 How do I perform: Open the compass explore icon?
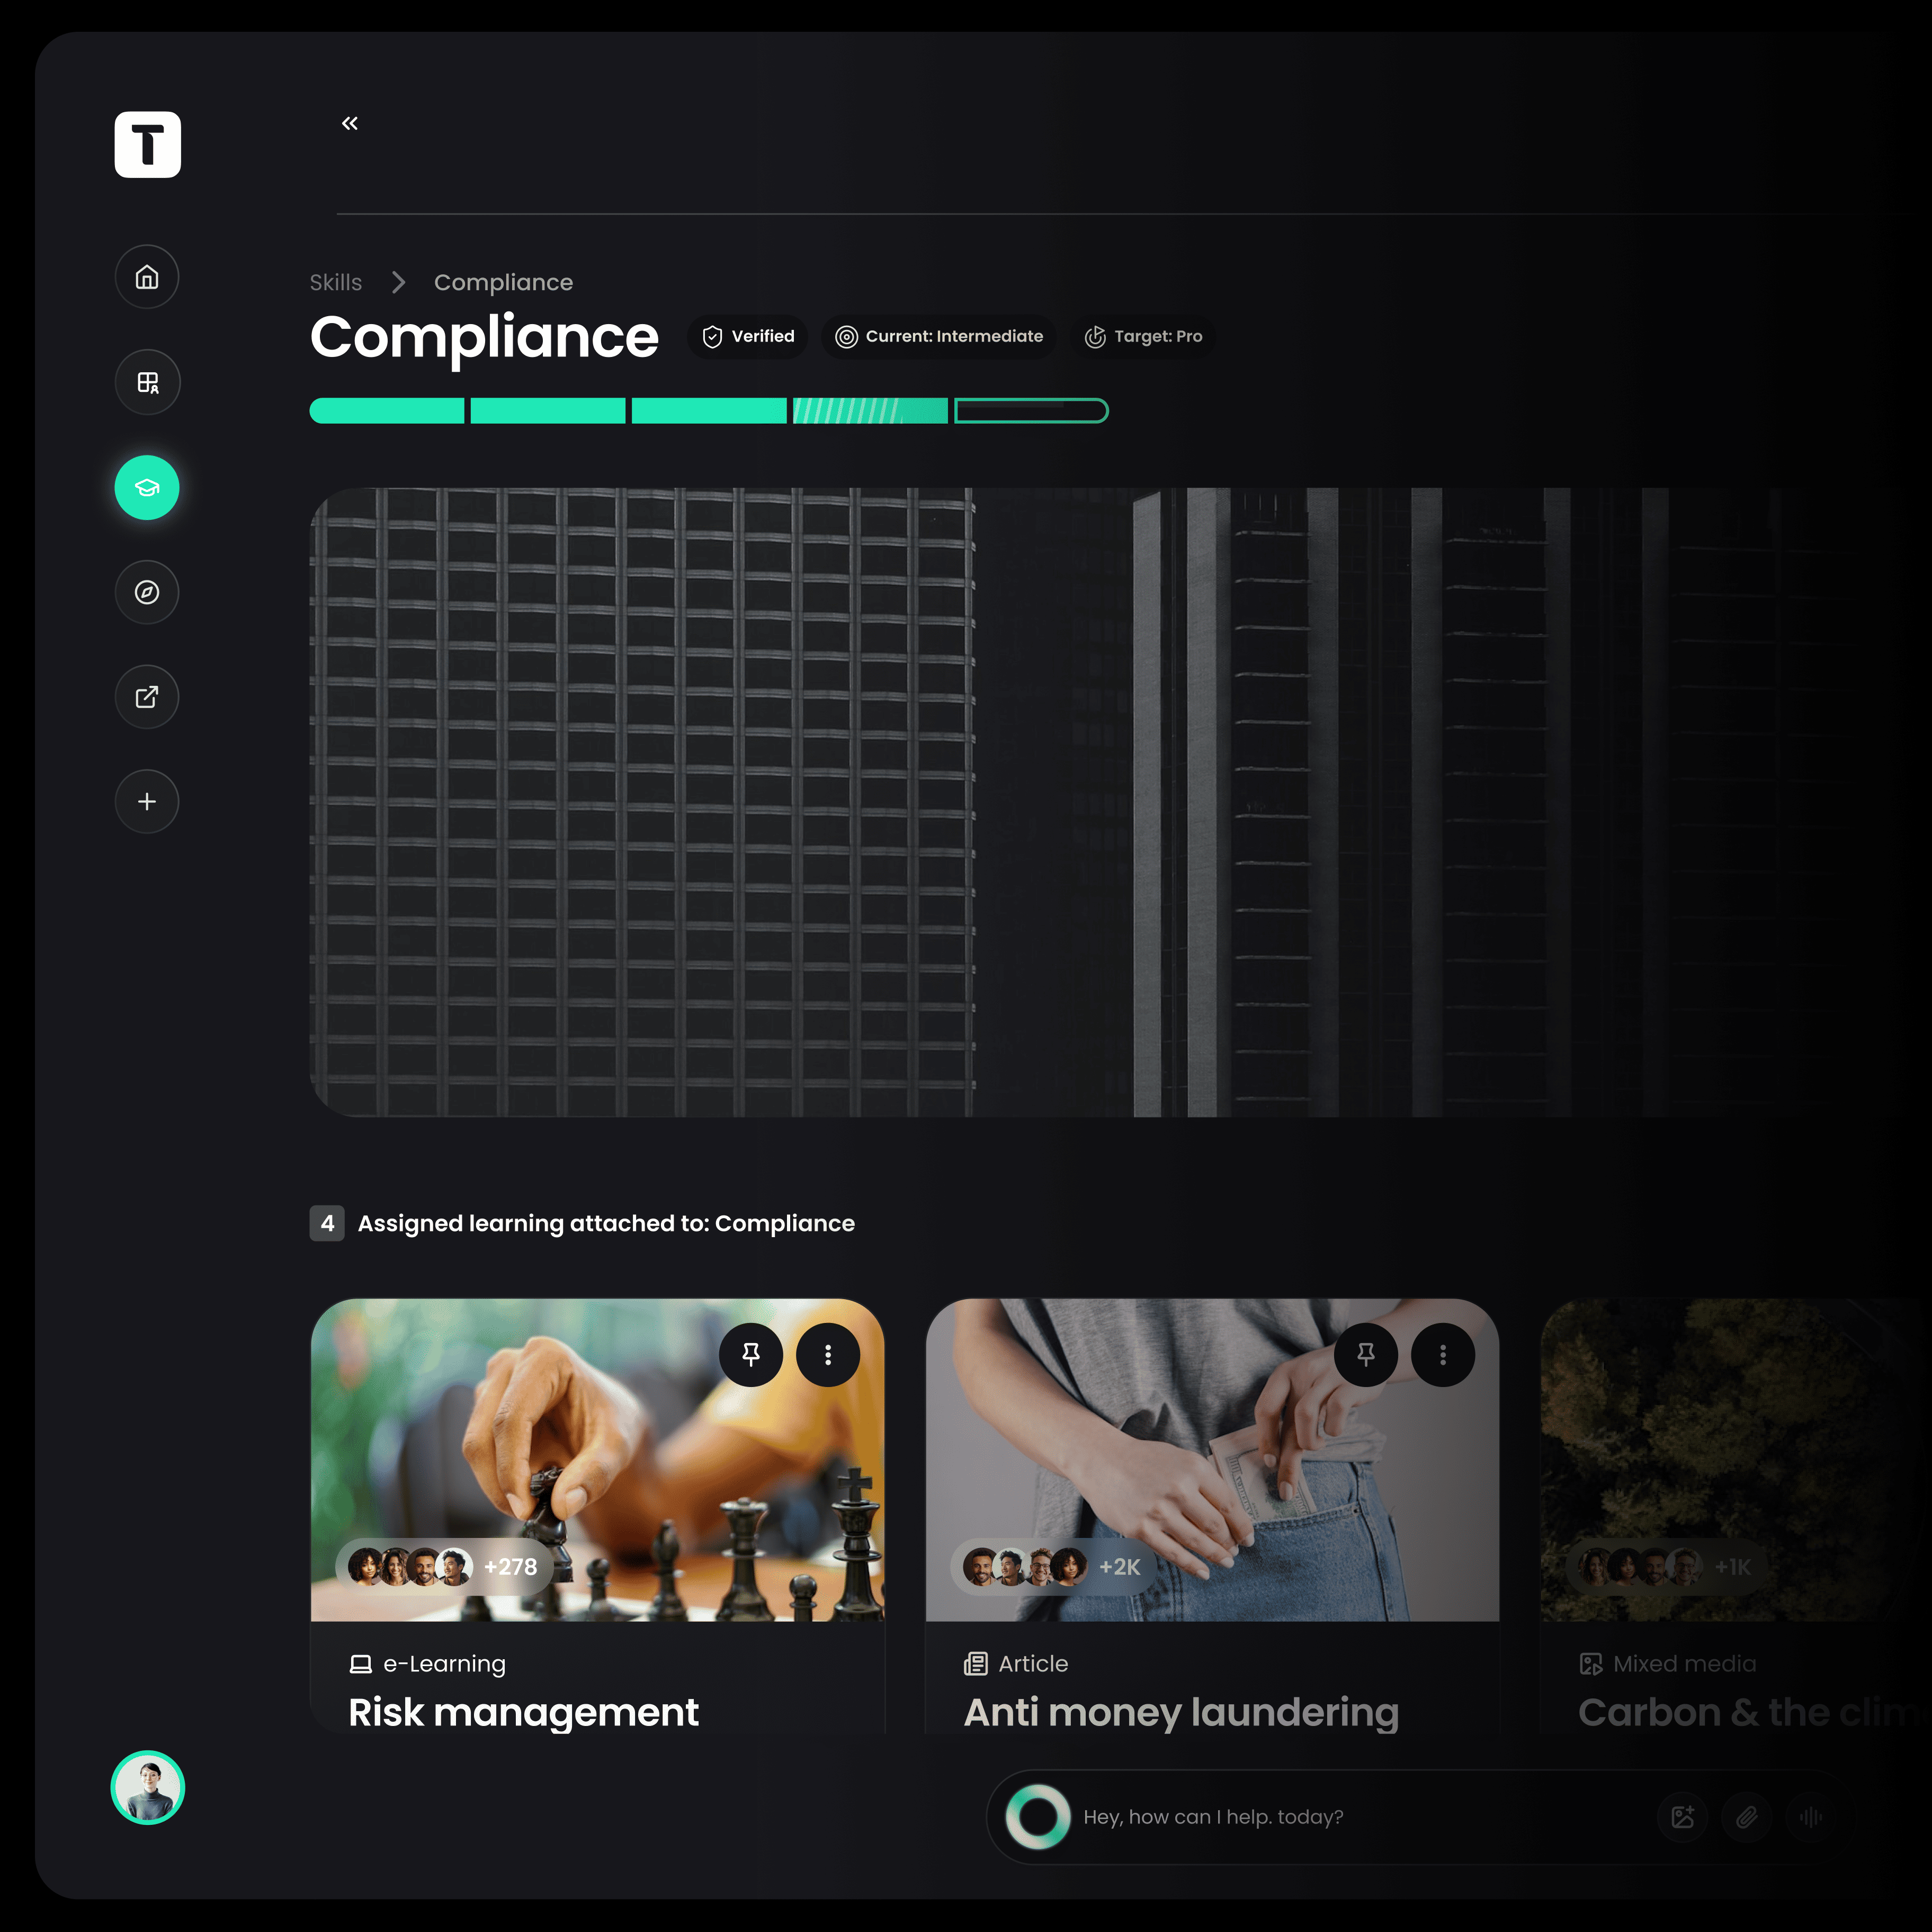(147, 592)
